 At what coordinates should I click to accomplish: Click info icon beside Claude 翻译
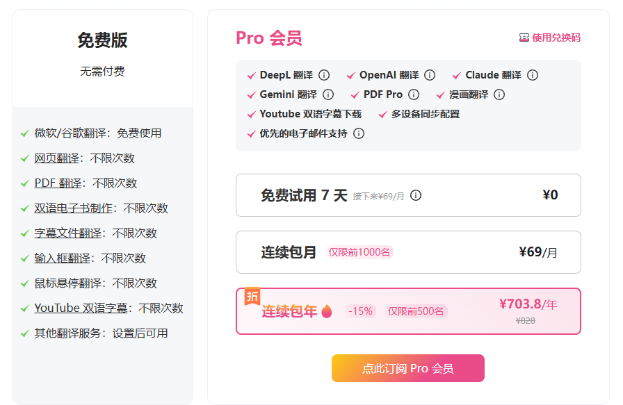533,75
